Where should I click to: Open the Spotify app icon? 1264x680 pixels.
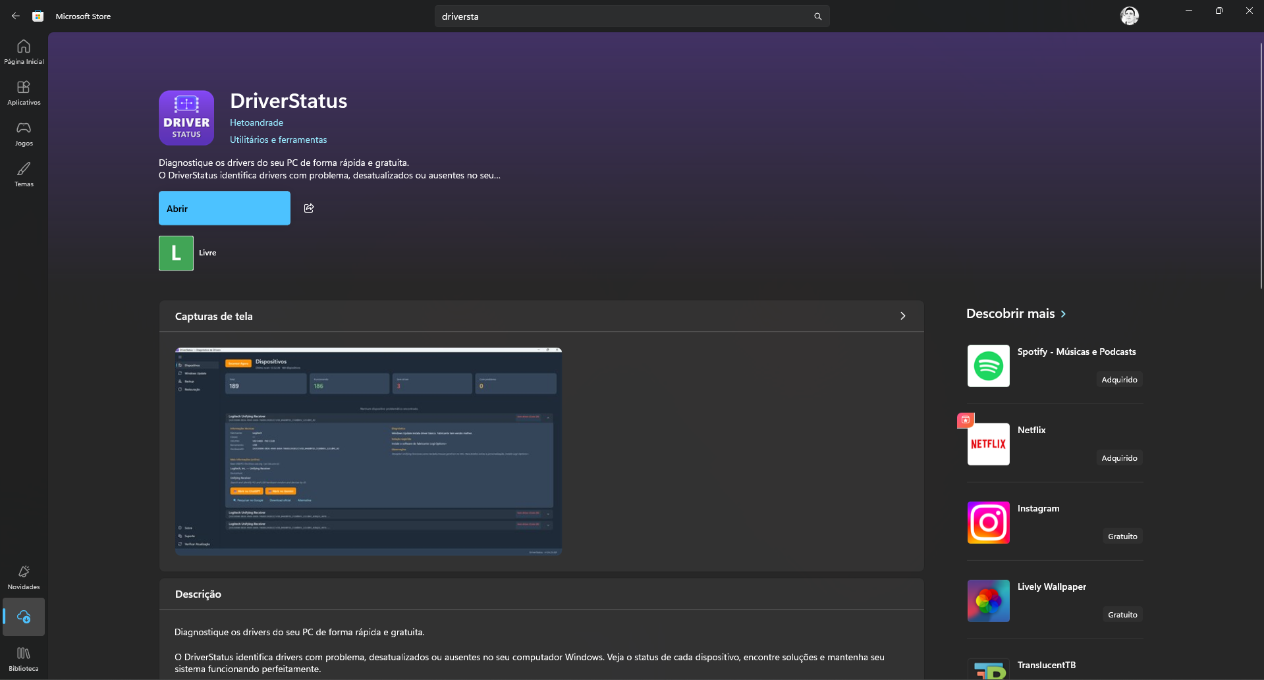(988, 366)
